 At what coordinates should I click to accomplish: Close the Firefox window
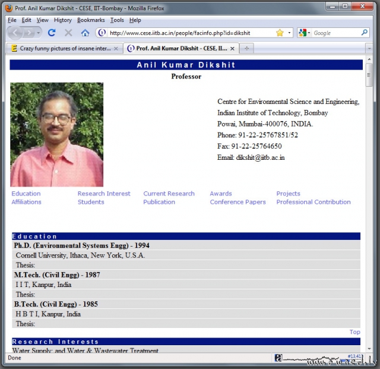point(362,7)
